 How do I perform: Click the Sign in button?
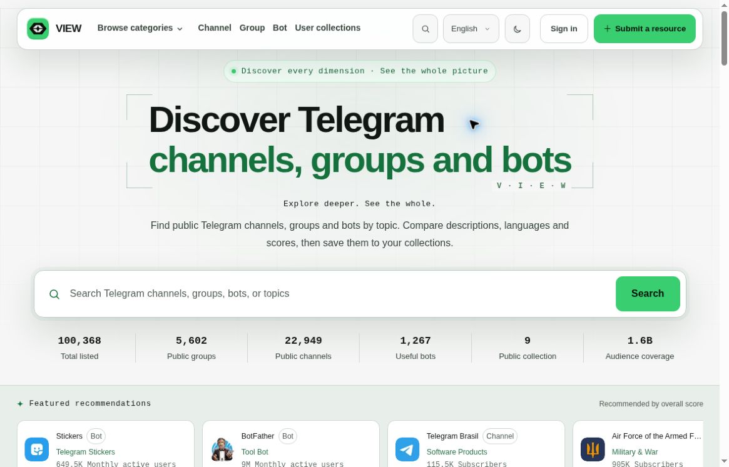coord(563,29)
